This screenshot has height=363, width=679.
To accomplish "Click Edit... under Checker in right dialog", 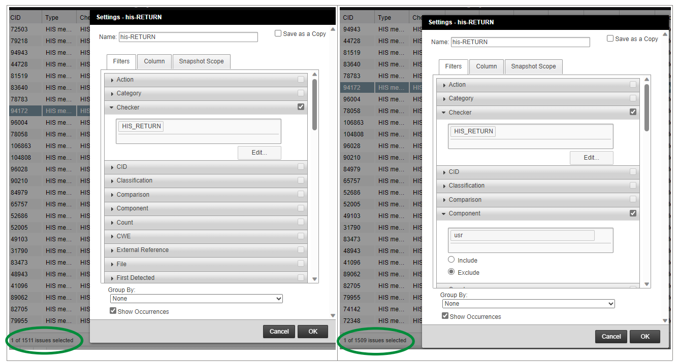I will click(592, 158).
